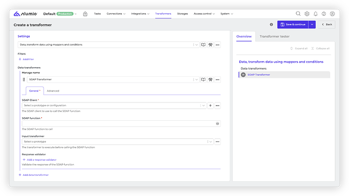
Task: Click the placeholder icon in SOAP function field
Action: coord(217,124)
